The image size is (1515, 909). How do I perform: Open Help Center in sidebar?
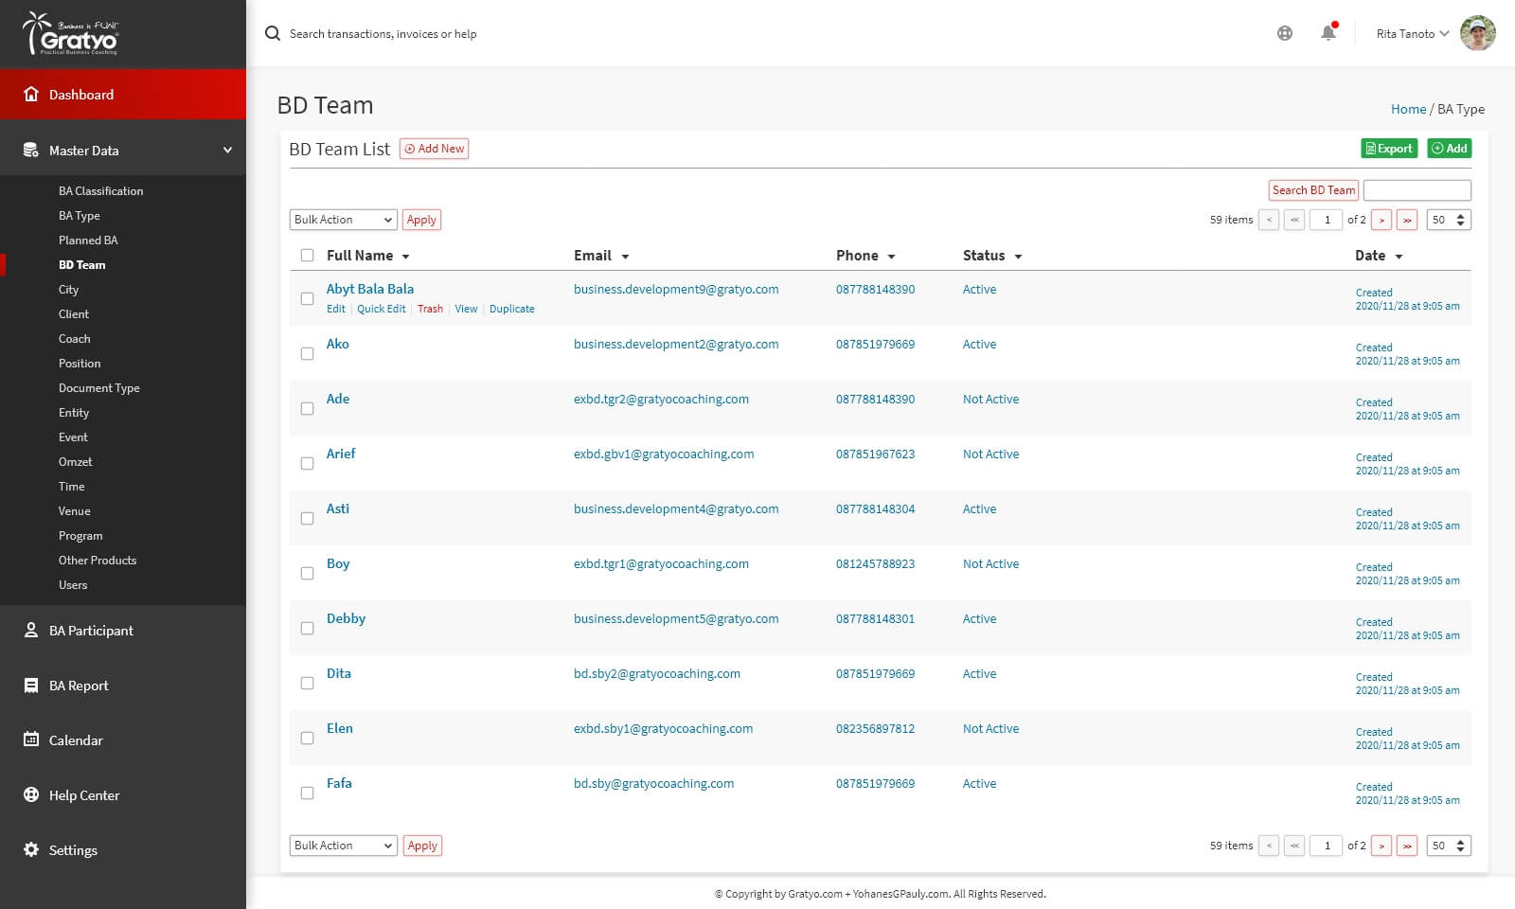coord(84,795)
